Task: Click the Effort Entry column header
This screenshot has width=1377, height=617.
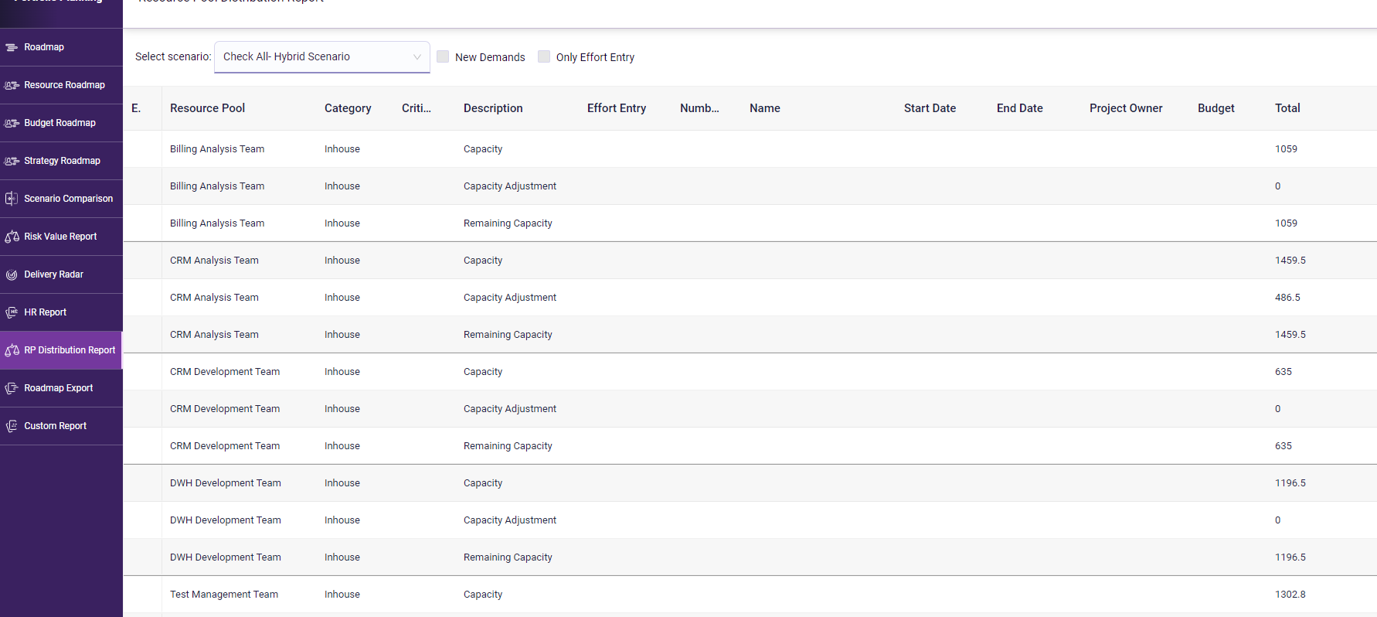Action: tap(617, 108)
